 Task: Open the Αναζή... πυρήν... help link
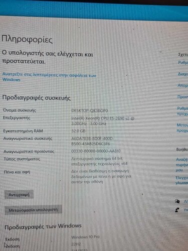182,165
